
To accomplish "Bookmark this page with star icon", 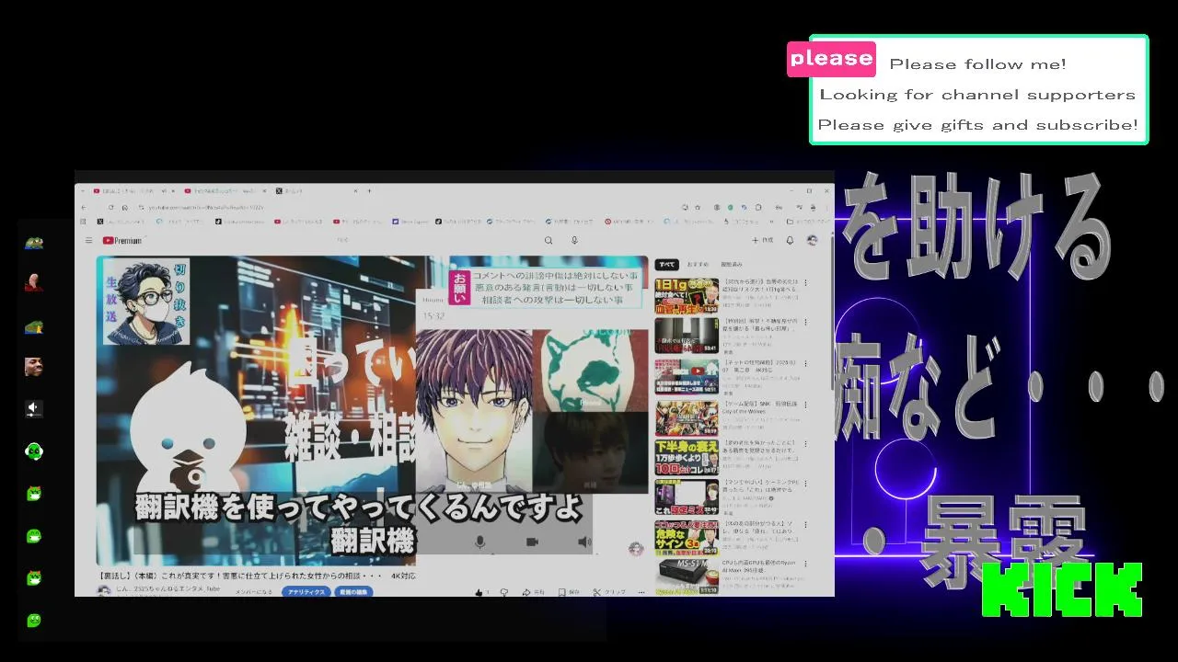I will click(699, 208).
